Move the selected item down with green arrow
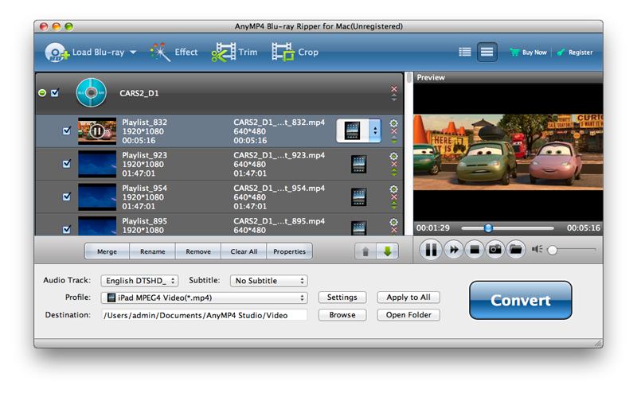Viewport: 637px width, 393px height. tap(388, 251)
